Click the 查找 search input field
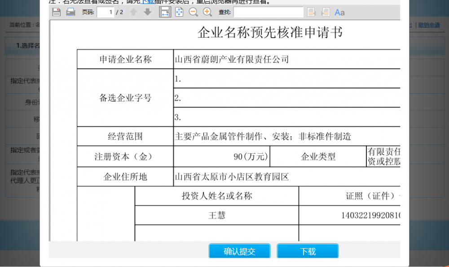The width and height of the screenshot is (449, 267). point(269,12)
